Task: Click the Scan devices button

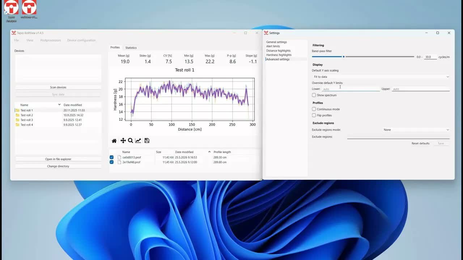Action: pyautogui.click(x=58, y=87)
